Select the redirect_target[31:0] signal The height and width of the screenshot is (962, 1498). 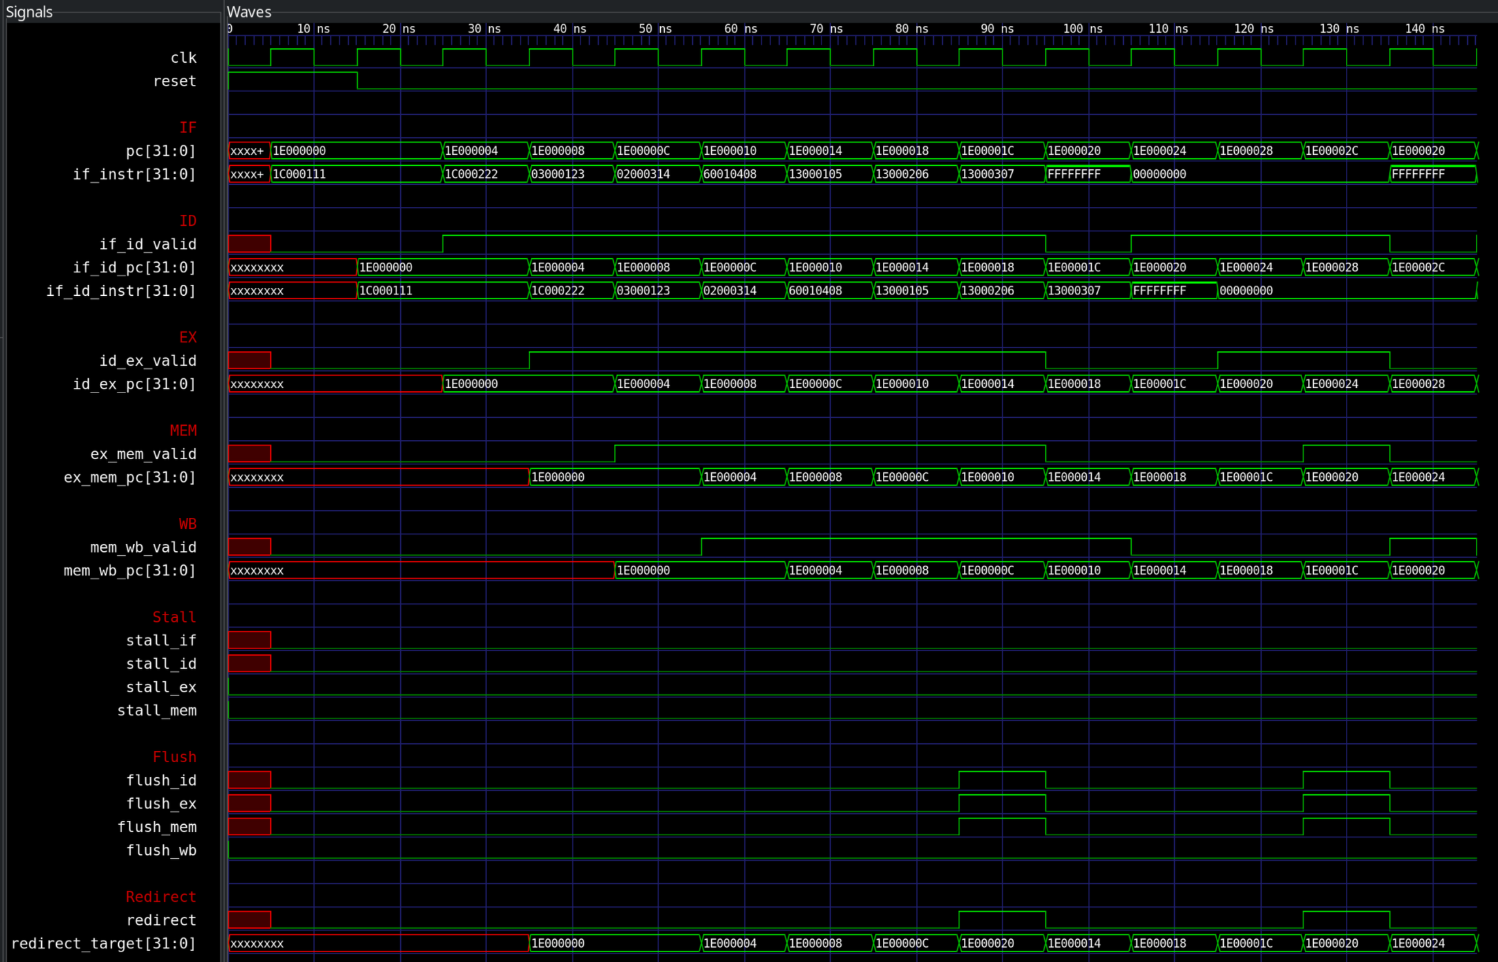point(103,944)
